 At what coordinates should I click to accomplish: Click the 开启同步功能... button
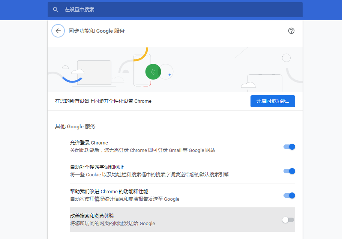[x=273, y=101]
